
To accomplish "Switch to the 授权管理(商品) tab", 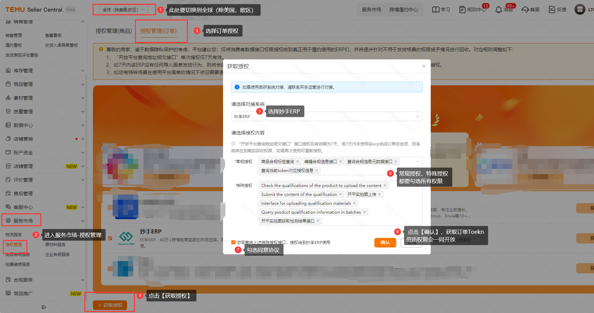I will coord(114,31).
